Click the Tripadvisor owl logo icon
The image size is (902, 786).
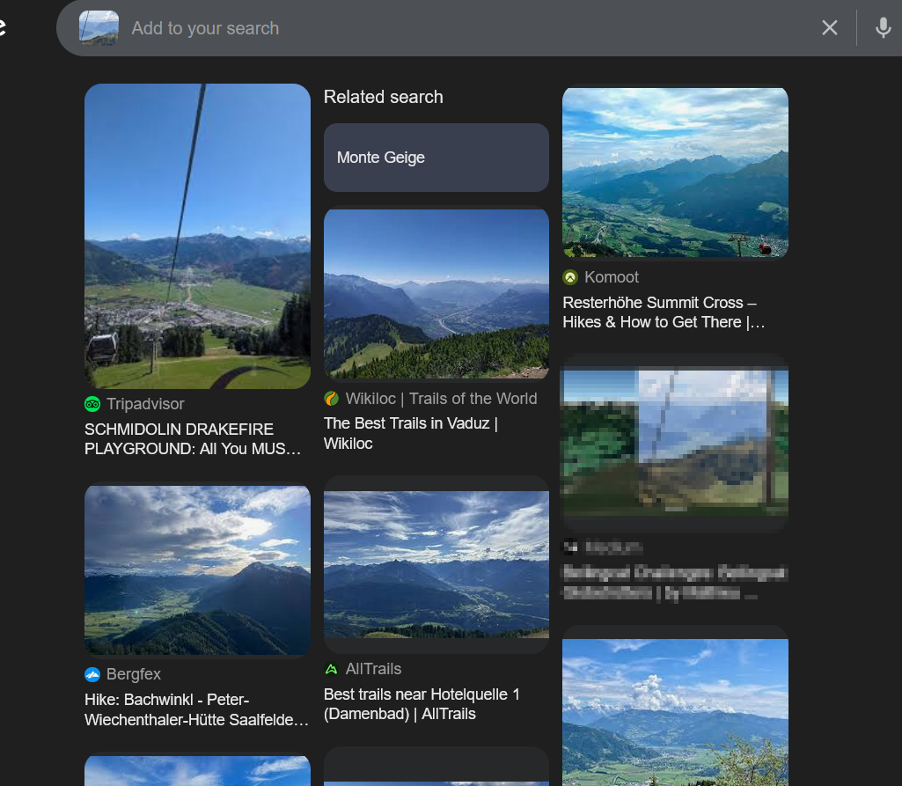click(92, 404)
